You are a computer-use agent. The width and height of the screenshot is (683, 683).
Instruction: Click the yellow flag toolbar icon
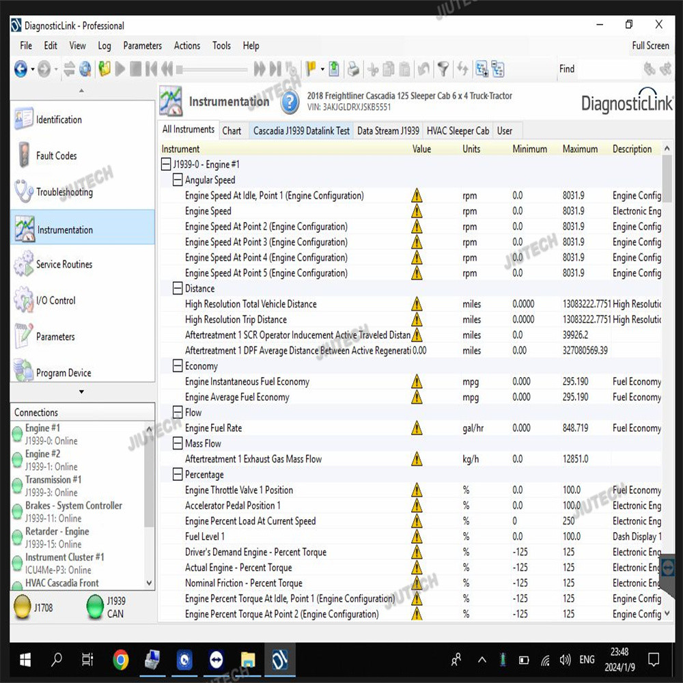click(311, 69)
